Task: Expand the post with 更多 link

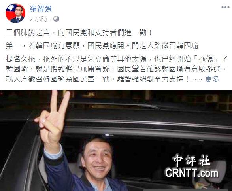Action: pyautogui.click(x=212, y=79)
